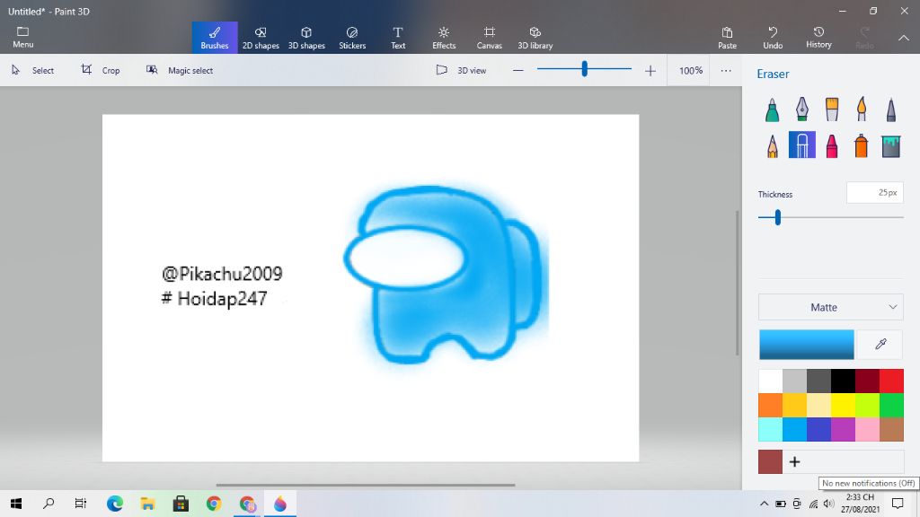The image size is (920, 517).
Task: Pick the white color swatch
Action: click(770, 381)
